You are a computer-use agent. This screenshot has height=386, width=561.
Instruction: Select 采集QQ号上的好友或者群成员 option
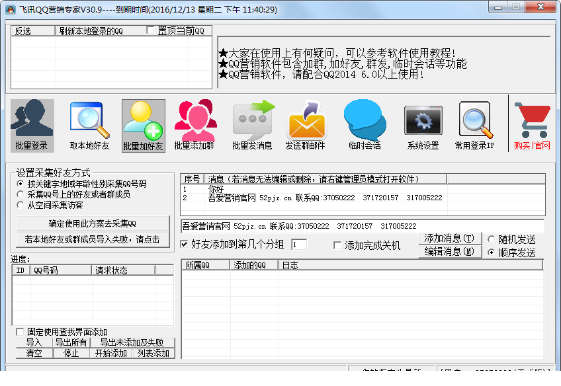(21, 194)
